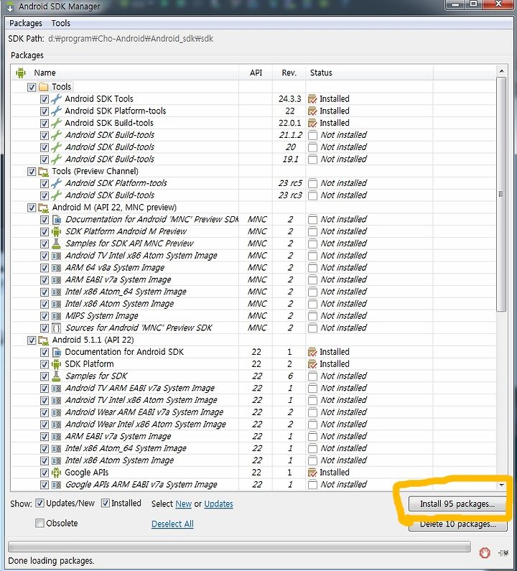Click the system image icon of MIPS System Image
Screen dimensions: 517x571
(57, 316)
